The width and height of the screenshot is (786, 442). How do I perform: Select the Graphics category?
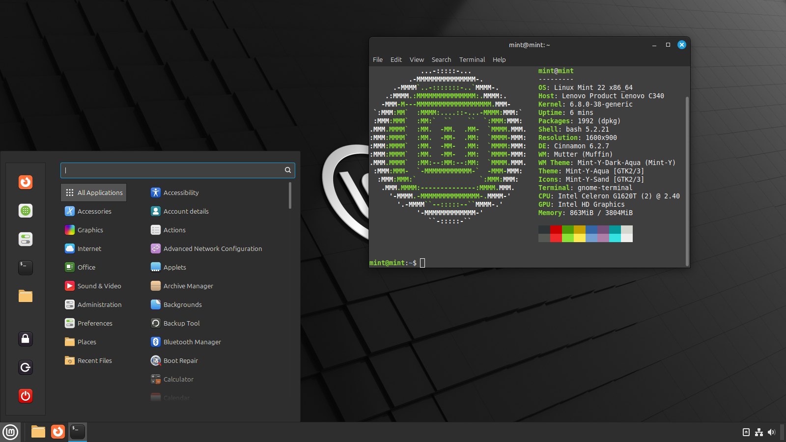tap(93, 230)
